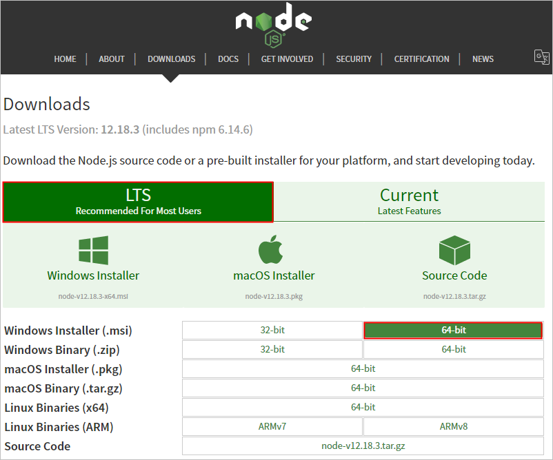Open the DOCS nav item
The width and height of the screenshot is (553, 460).
pos(228,59)
